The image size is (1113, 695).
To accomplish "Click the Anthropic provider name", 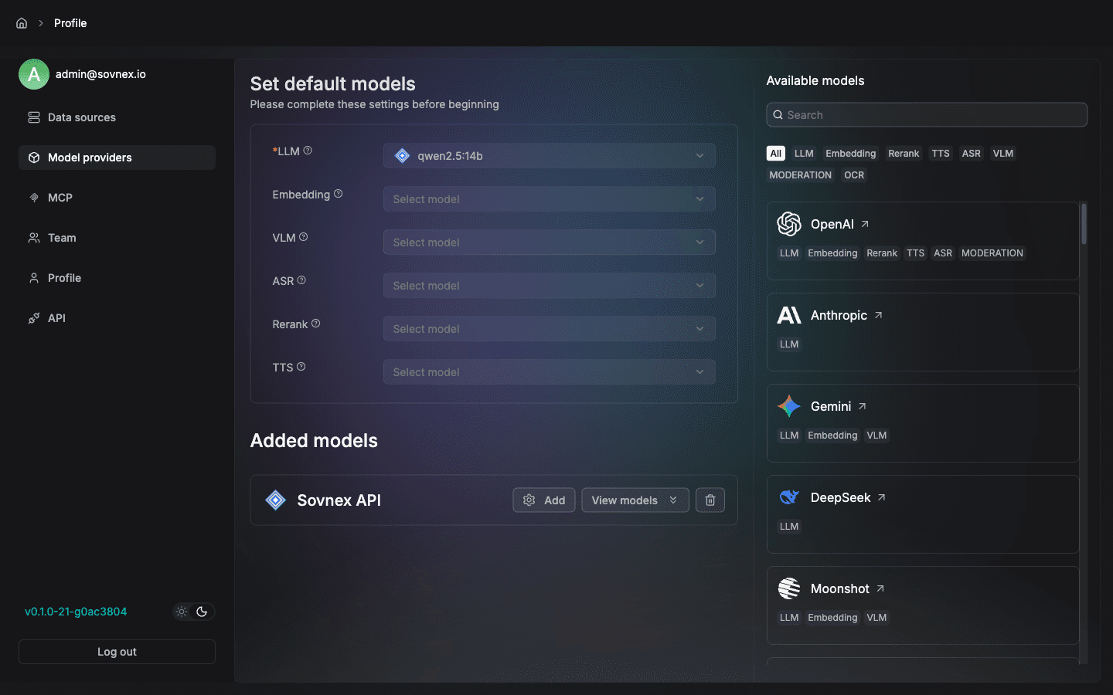I will [839, 315].
